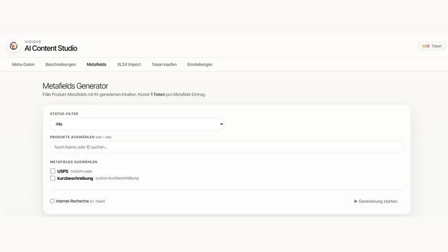This screenshot has height=252, width=448.
Task: Click the custom.usps key text
Action: pos(81,171)
